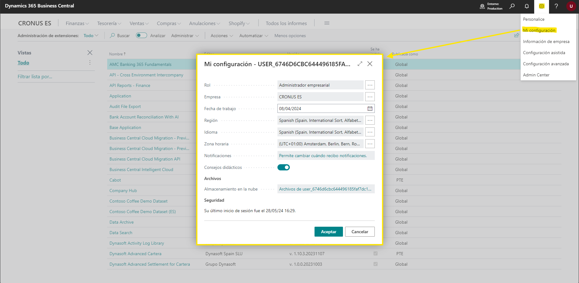Open the search magnifier in top bar
The width and height of the screenshot is (579, 283).
tap(512, 6)
